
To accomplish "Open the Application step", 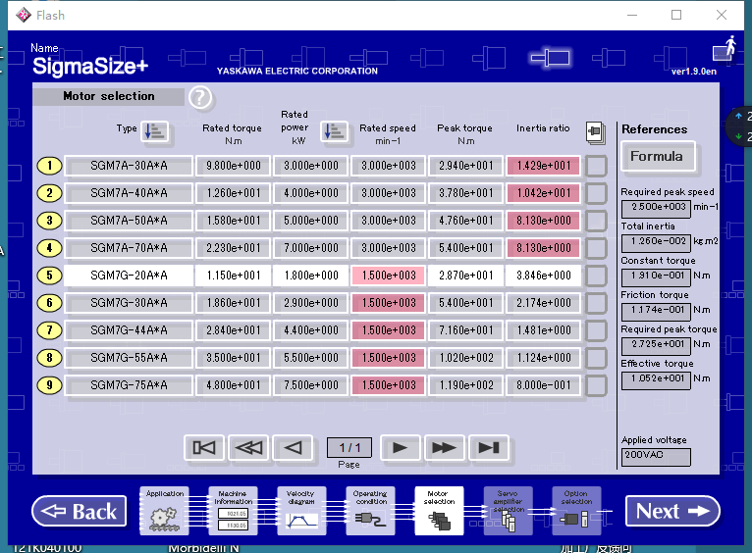I will tap(165, 511).
